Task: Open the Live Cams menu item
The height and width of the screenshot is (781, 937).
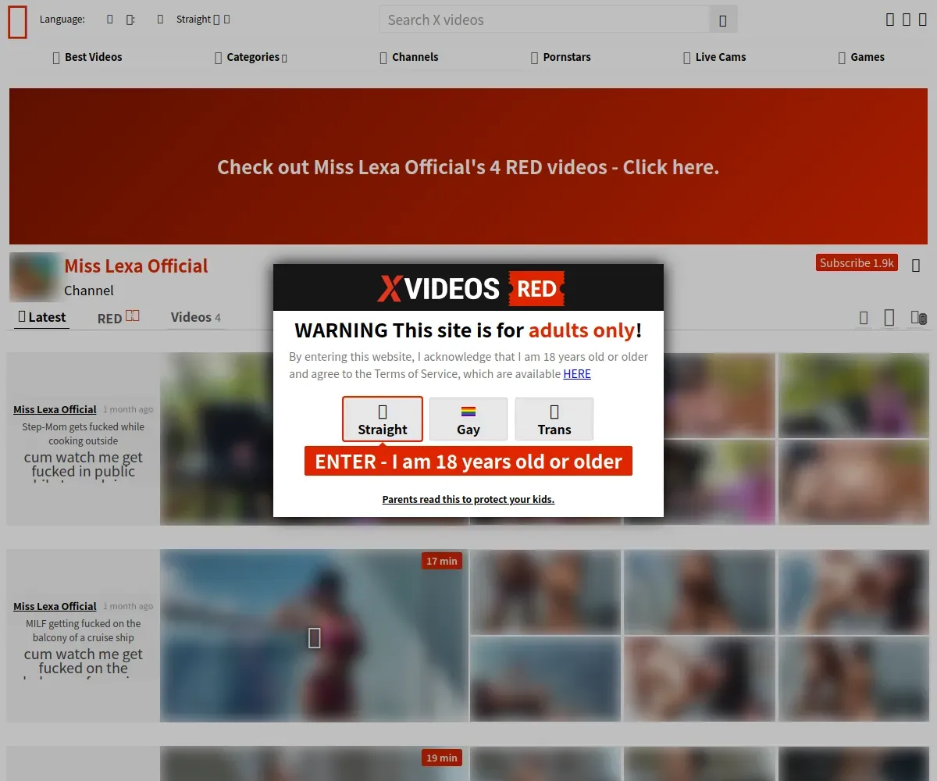Action: pyautogui.click(x=714, y=57)
